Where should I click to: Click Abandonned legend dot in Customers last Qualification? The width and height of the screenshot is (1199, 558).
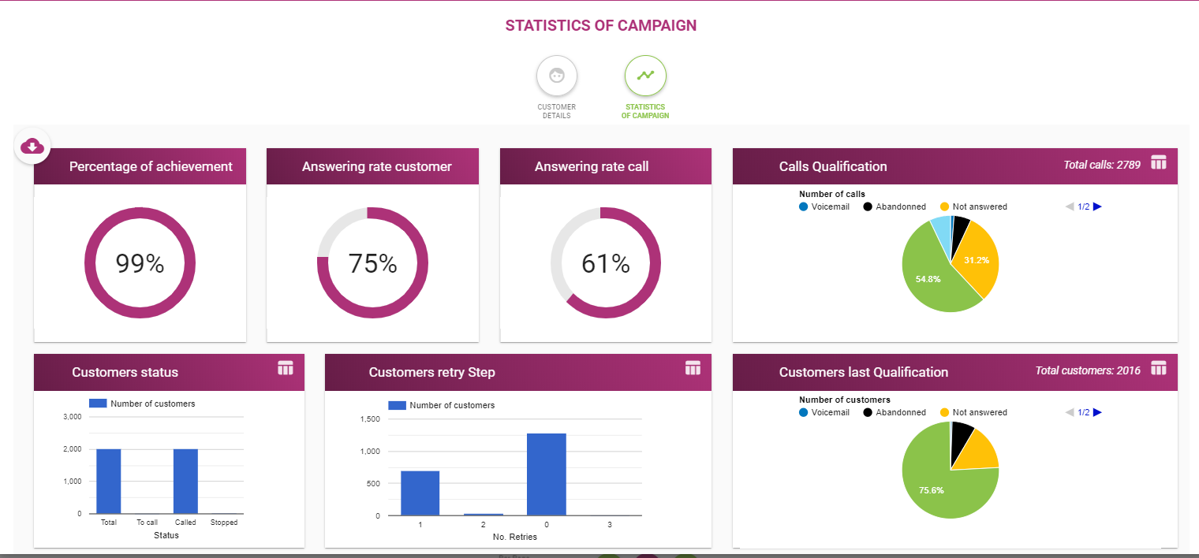868,412
